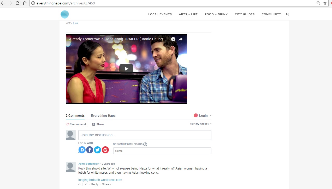Open the video title link
The height and width of the screenshot is (189, 332).
[119, 39]
